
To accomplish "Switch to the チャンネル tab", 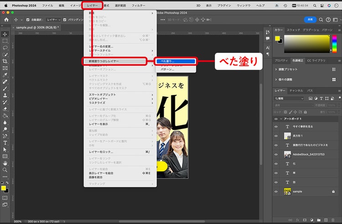I will pyautogui.click(x=296, y=90).
